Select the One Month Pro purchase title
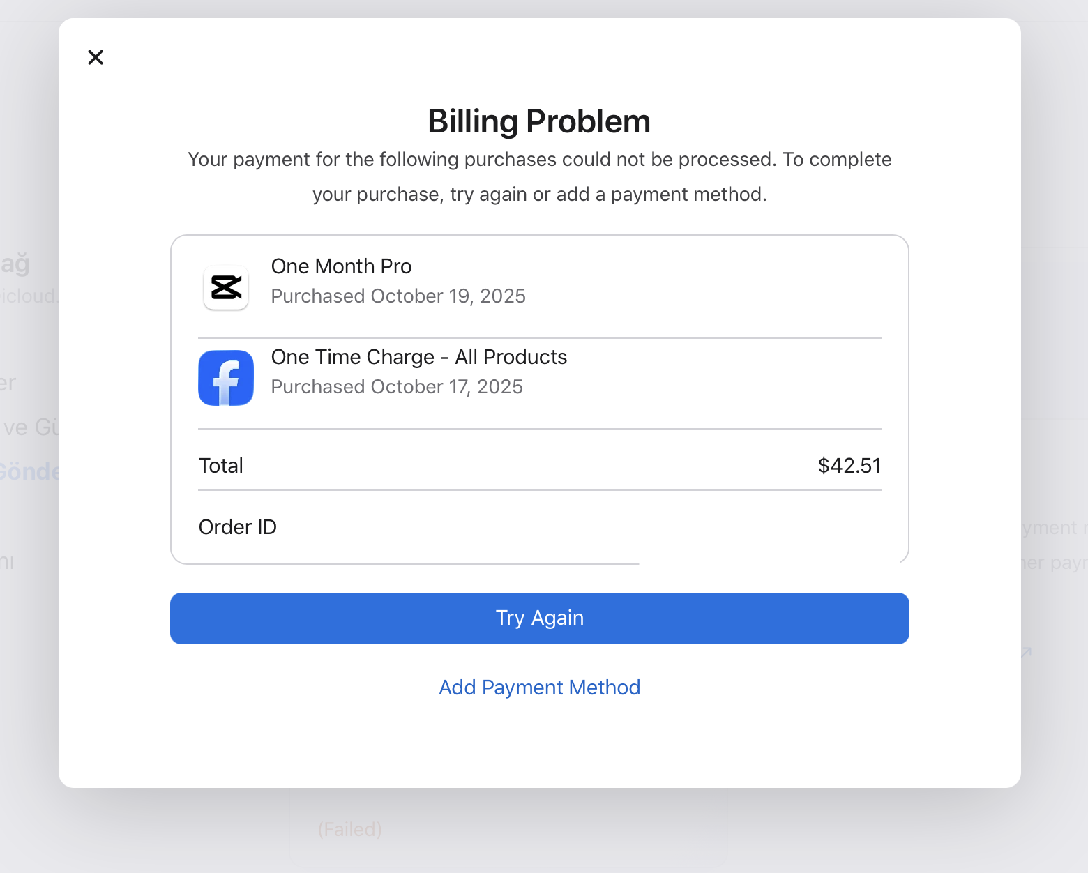This screenshot has height=873, width=1088. (x=341, y=266)
